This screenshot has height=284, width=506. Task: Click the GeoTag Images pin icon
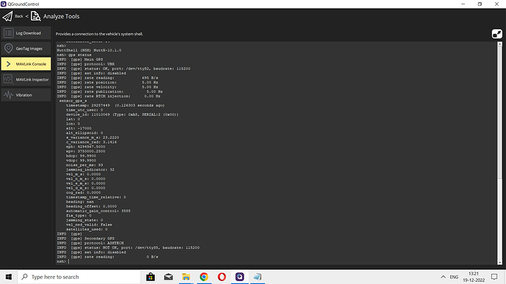click(8, 48)
